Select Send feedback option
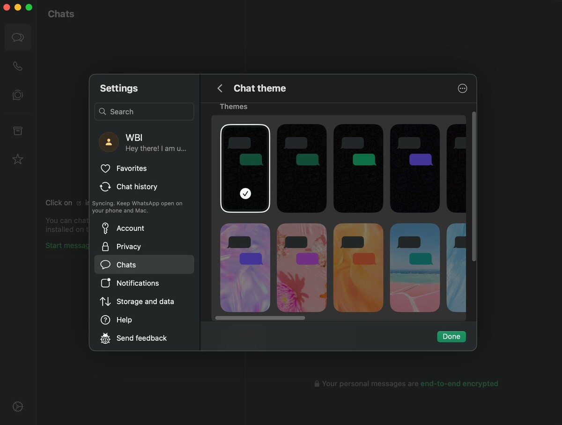562x425 pixels. coord(144,338)
